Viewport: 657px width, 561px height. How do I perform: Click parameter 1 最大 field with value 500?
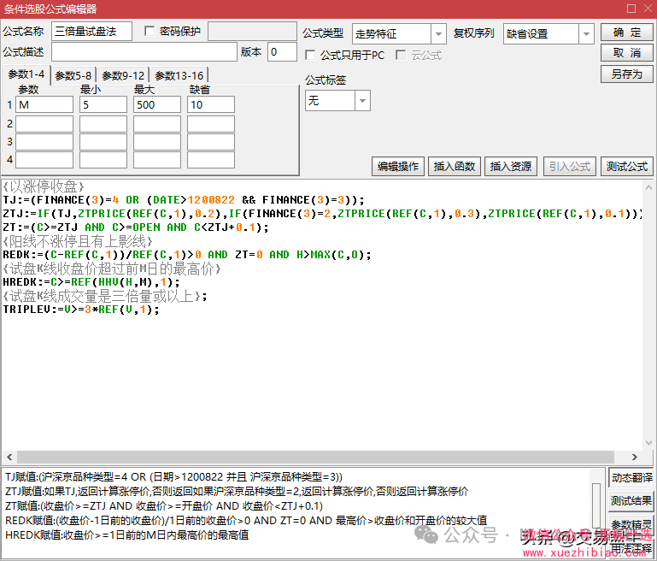pyautogui.click(x=156, y=104)
